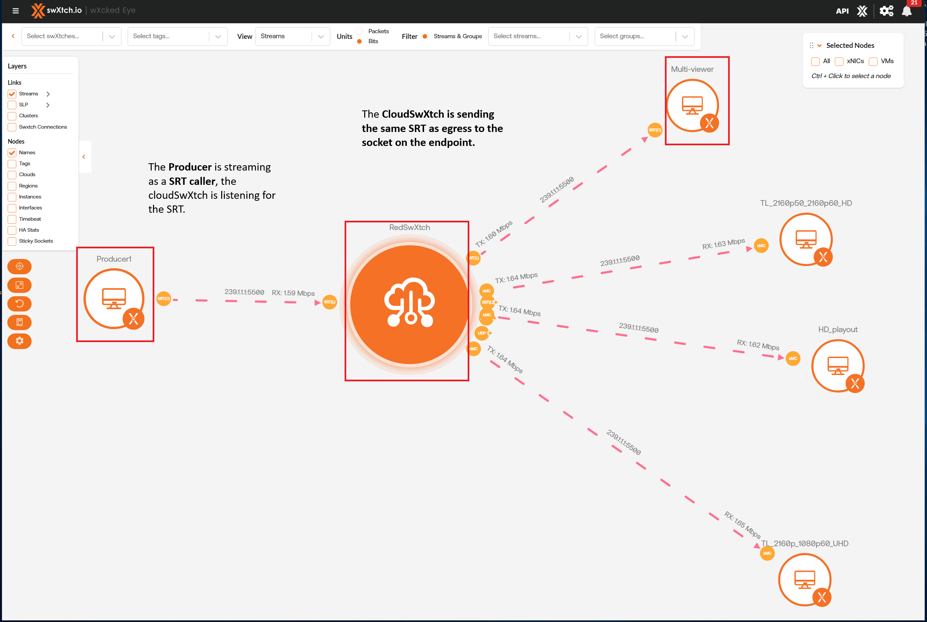Viewport: 927px width, 622px height.
Task: Click the fullscreen expand icon in left toolbar
Action: coord(19,285)
